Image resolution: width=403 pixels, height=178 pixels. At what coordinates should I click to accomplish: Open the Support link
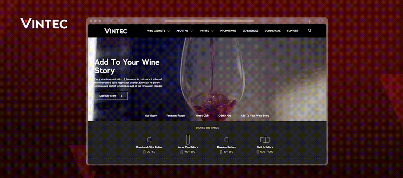(292, 31)
